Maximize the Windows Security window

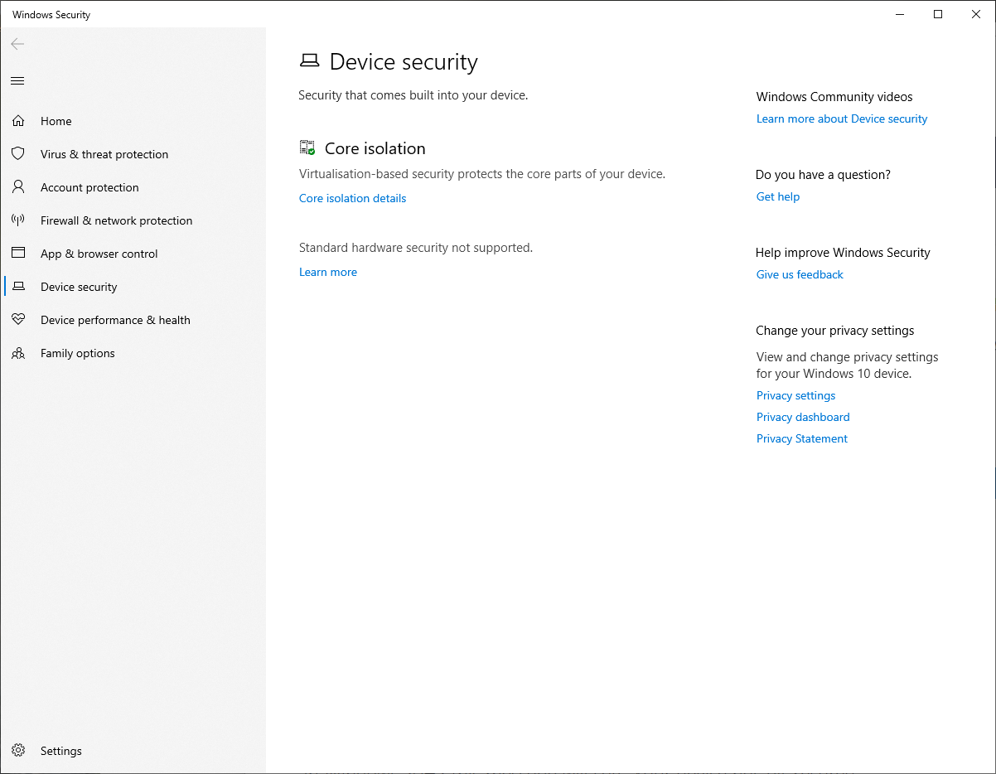938,14
